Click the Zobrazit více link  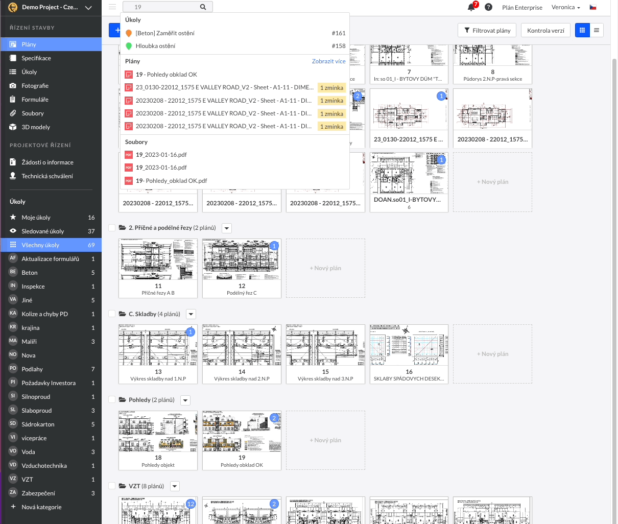click(x=328, y=61)
